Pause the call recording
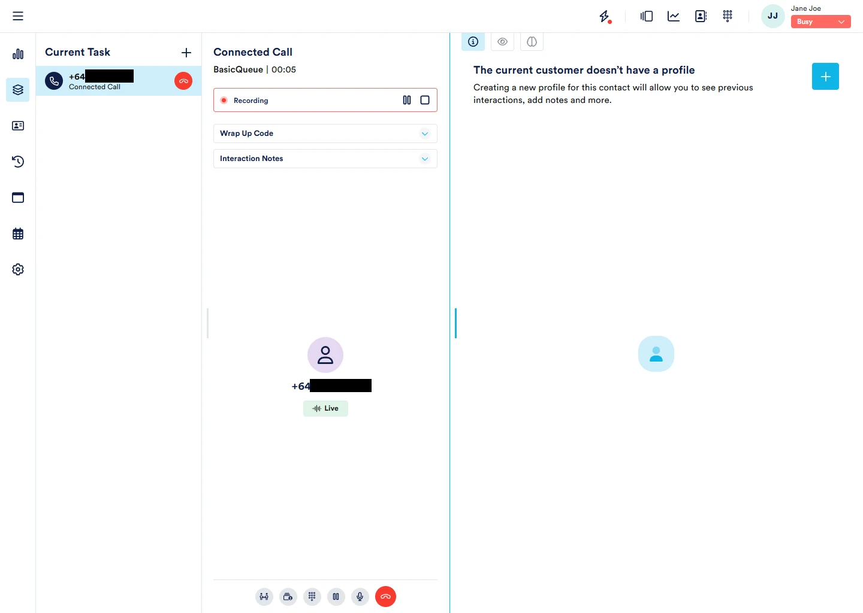 click(x=407, y=101)
